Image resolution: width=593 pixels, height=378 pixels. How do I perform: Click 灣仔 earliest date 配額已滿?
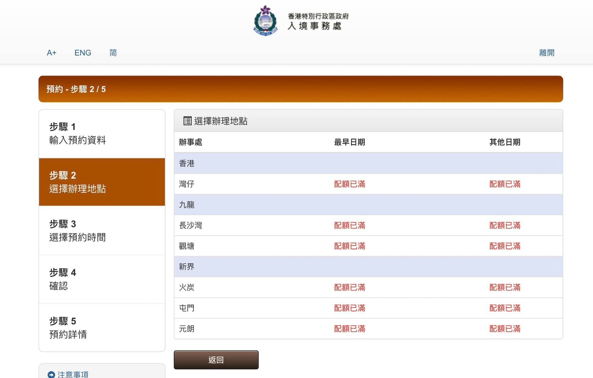point(349,184)
